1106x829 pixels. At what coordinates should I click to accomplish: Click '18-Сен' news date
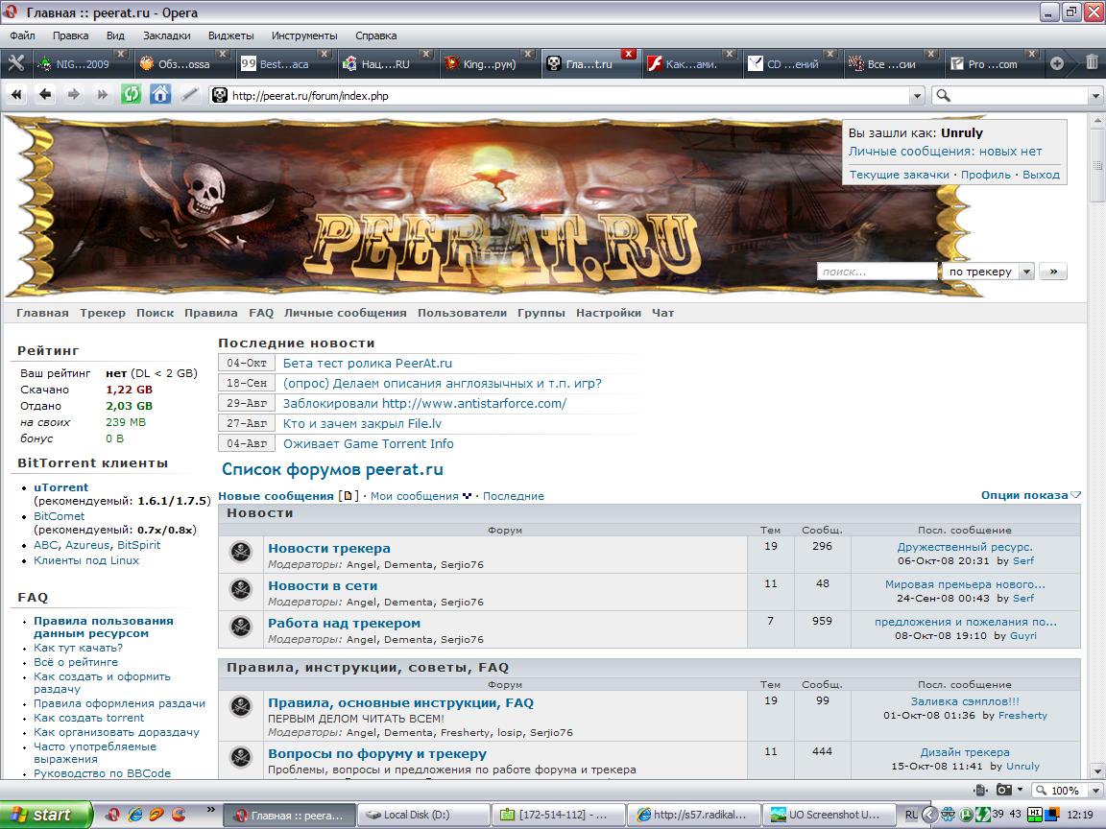point(247,383)
